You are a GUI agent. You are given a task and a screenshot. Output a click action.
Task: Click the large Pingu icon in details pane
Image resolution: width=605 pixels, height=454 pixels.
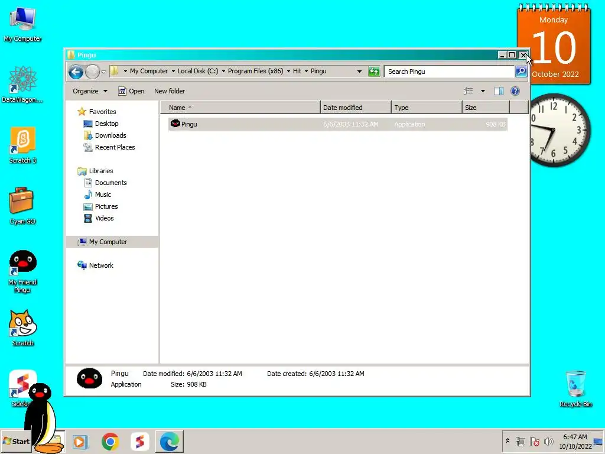90,378
